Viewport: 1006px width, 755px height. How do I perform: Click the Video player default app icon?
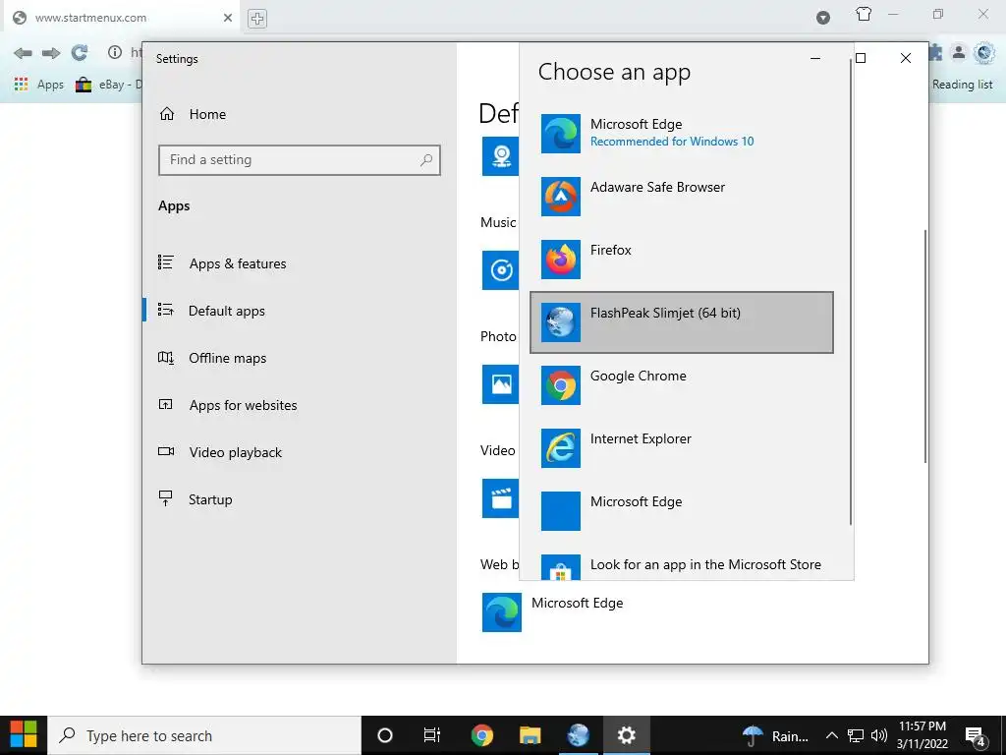tap(500, 498)
